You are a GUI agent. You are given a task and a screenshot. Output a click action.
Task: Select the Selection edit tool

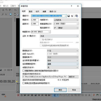64,95
